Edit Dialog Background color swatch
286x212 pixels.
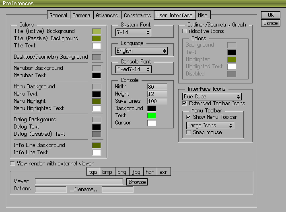click(x=97, y=120)
